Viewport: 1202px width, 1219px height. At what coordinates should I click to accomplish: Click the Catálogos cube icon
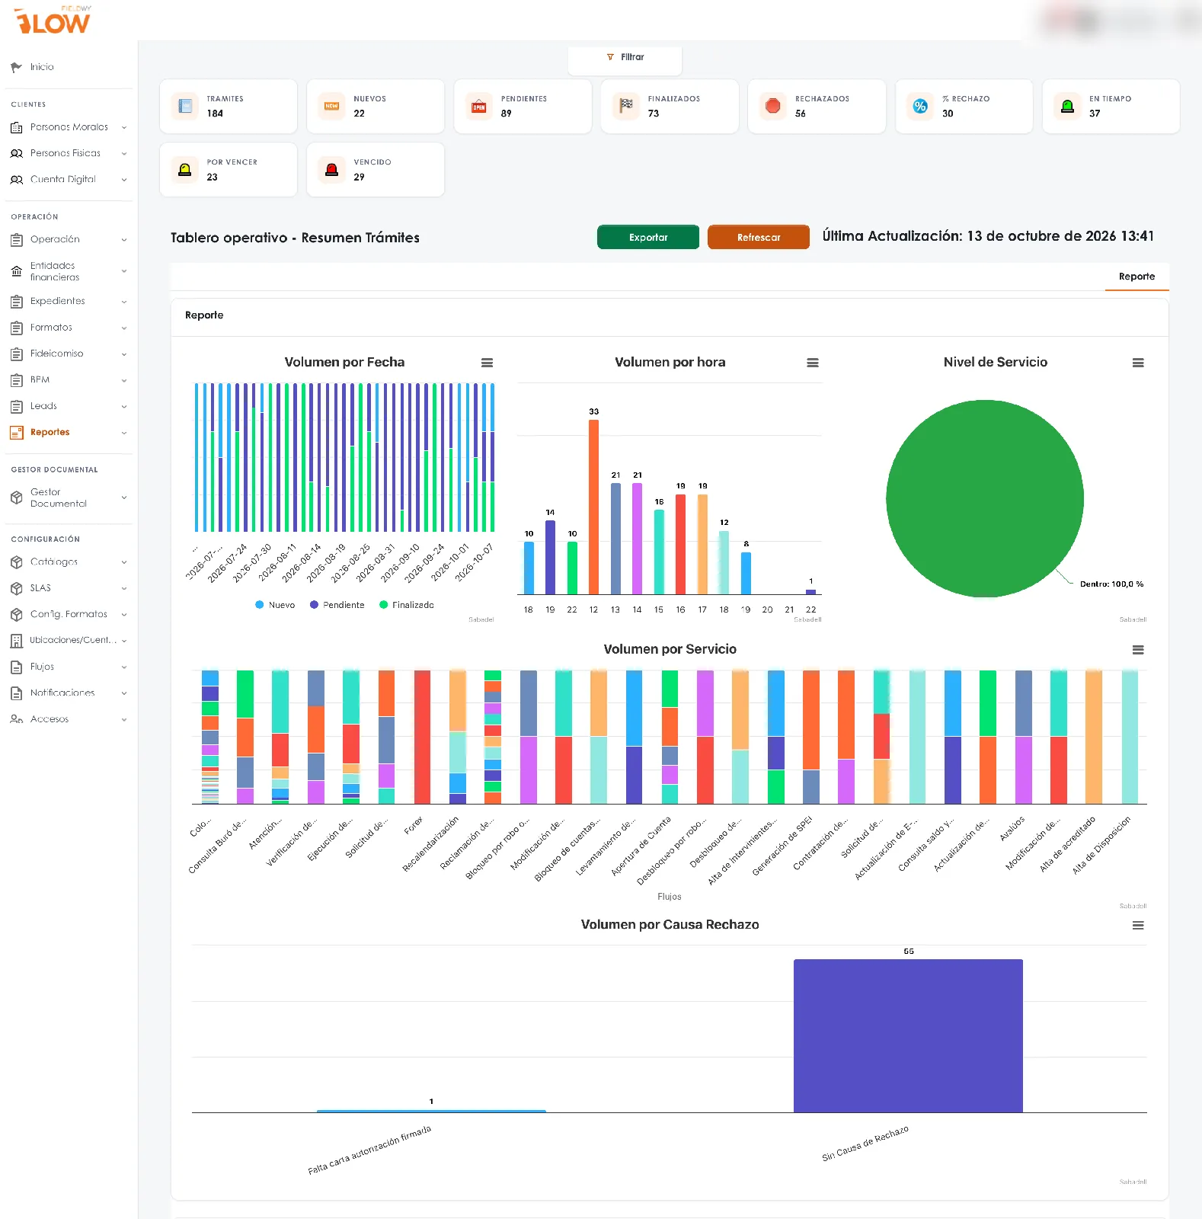click(16, 562)
